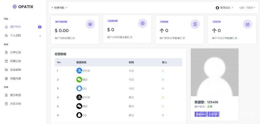Click the 结算记录 calendar icon

(6, 61)
